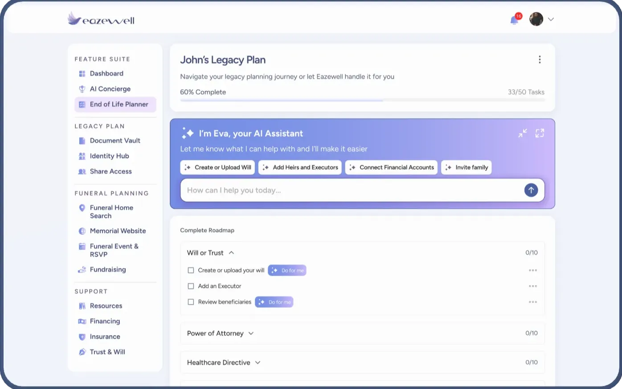Viewport: 622px width, 389px height.
Task: Click the Insurance shield icon
Action: [x=82, y=336]
